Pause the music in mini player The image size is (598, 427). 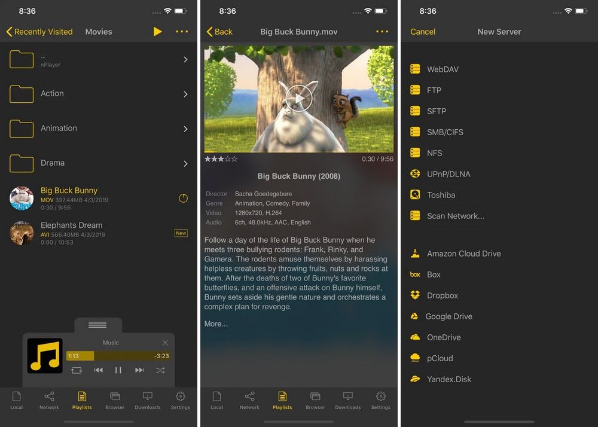tap(118, 371)
